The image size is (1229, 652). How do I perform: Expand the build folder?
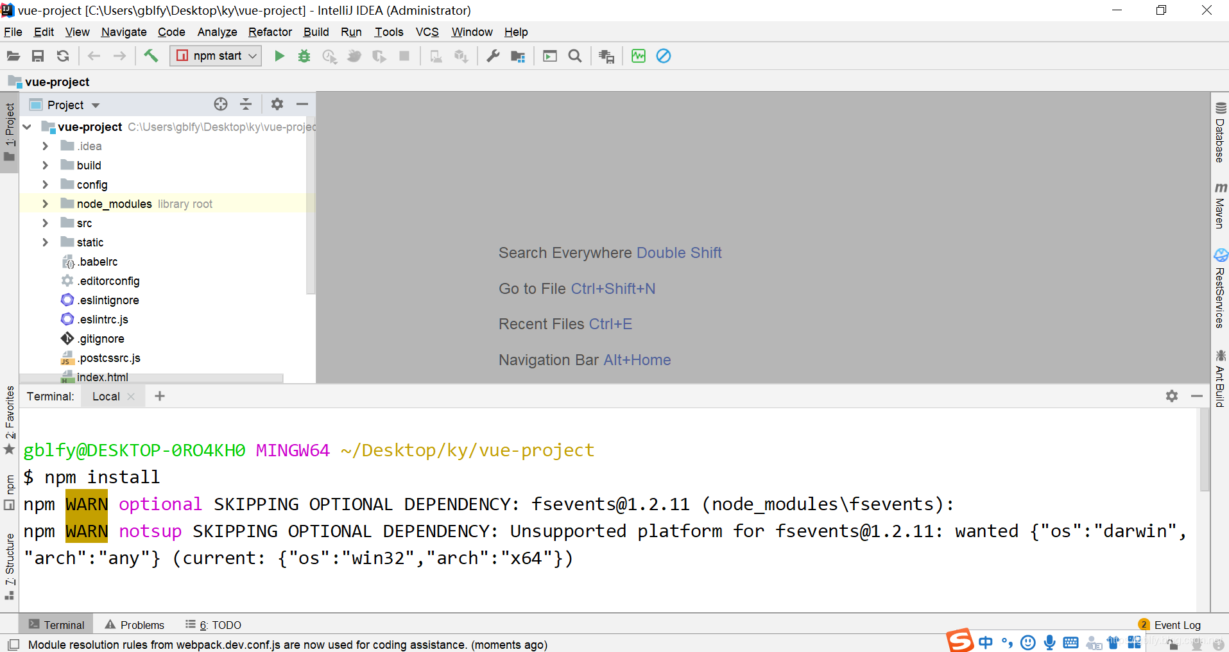(45, 166)
